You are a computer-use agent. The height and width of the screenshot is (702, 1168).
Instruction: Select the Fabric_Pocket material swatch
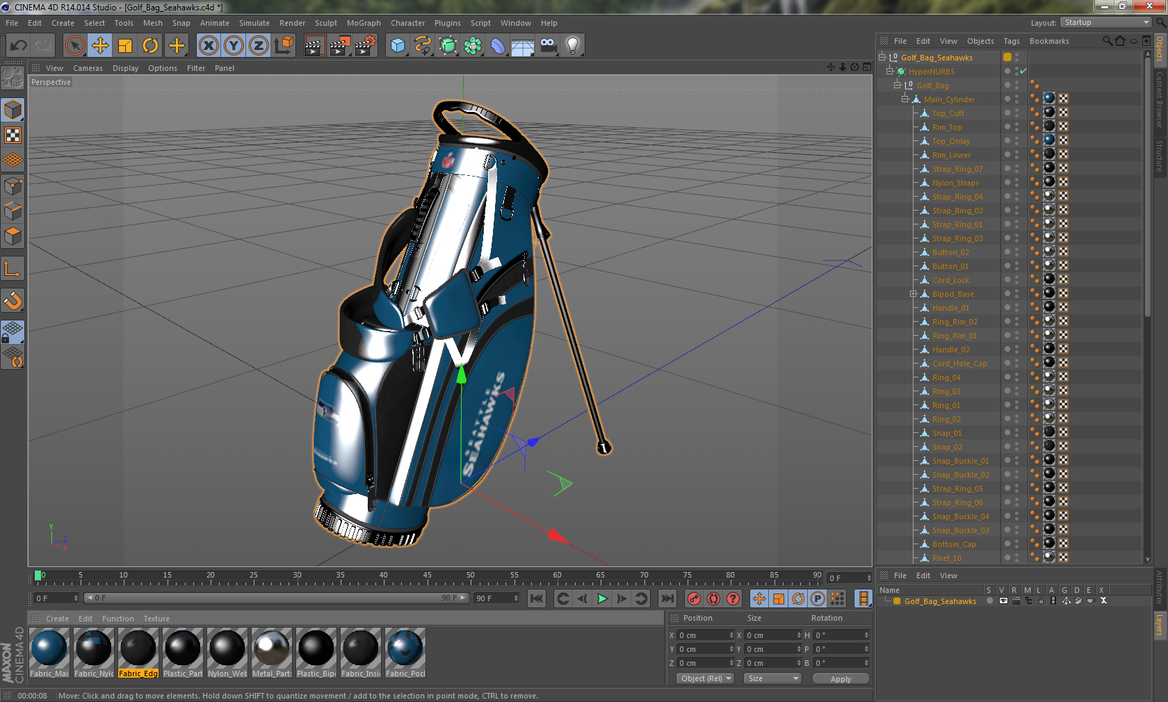pyautogui.click(x=405, y=653)
